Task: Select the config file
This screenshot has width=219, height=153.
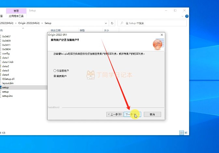Action: [x=6, y=53]
